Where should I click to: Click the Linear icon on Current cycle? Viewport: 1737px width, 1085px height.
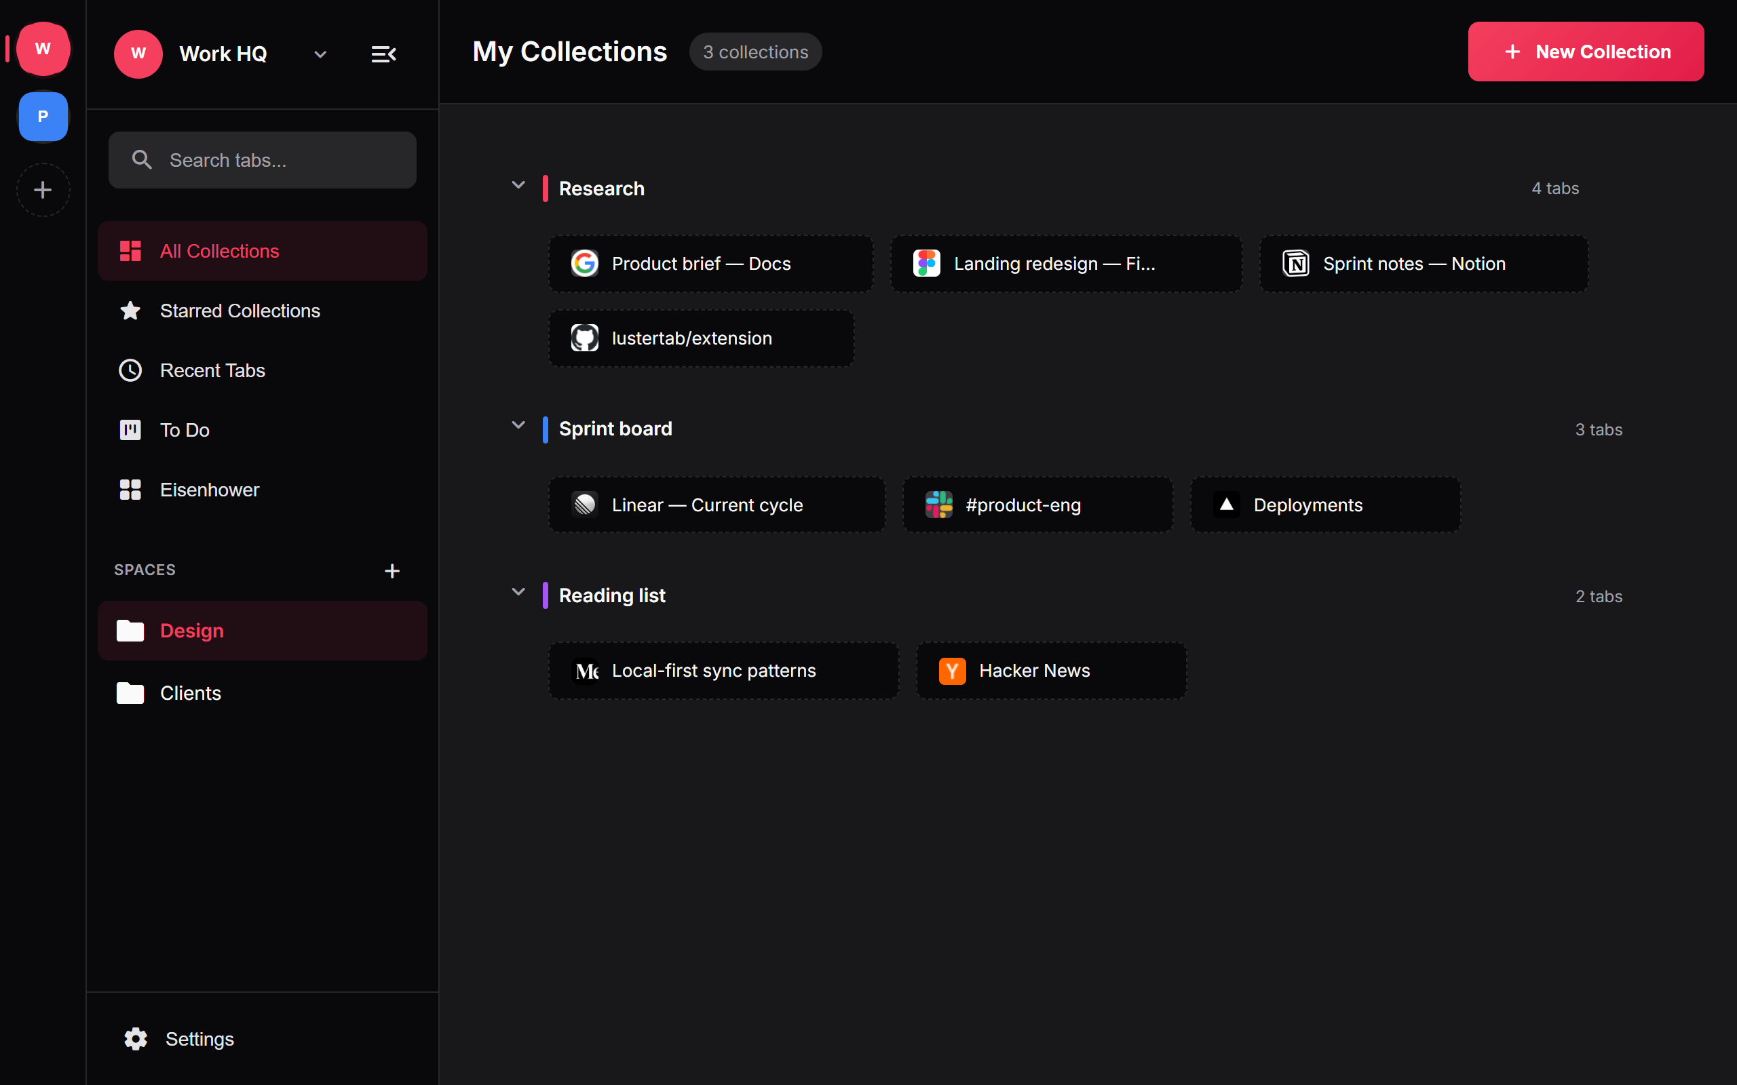pyautogui.click(x=584, y=505)
